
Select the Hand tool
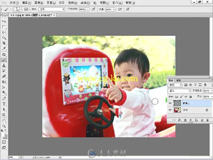4,120
